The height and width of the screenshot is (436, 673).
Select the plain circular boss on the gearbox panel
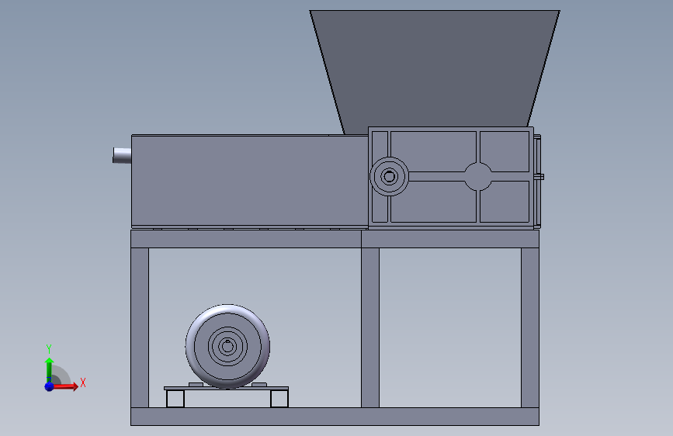[478, 176]
